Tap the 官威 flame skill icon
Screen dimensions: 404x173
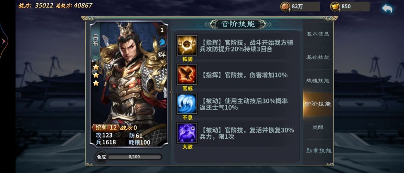pos(187,75)
